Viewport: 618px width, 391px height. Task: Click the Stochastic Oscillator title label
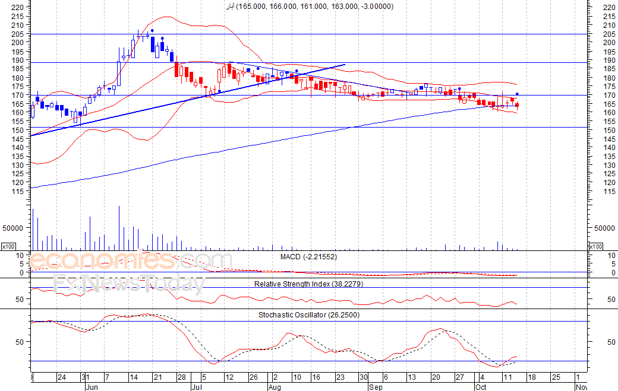309,315
